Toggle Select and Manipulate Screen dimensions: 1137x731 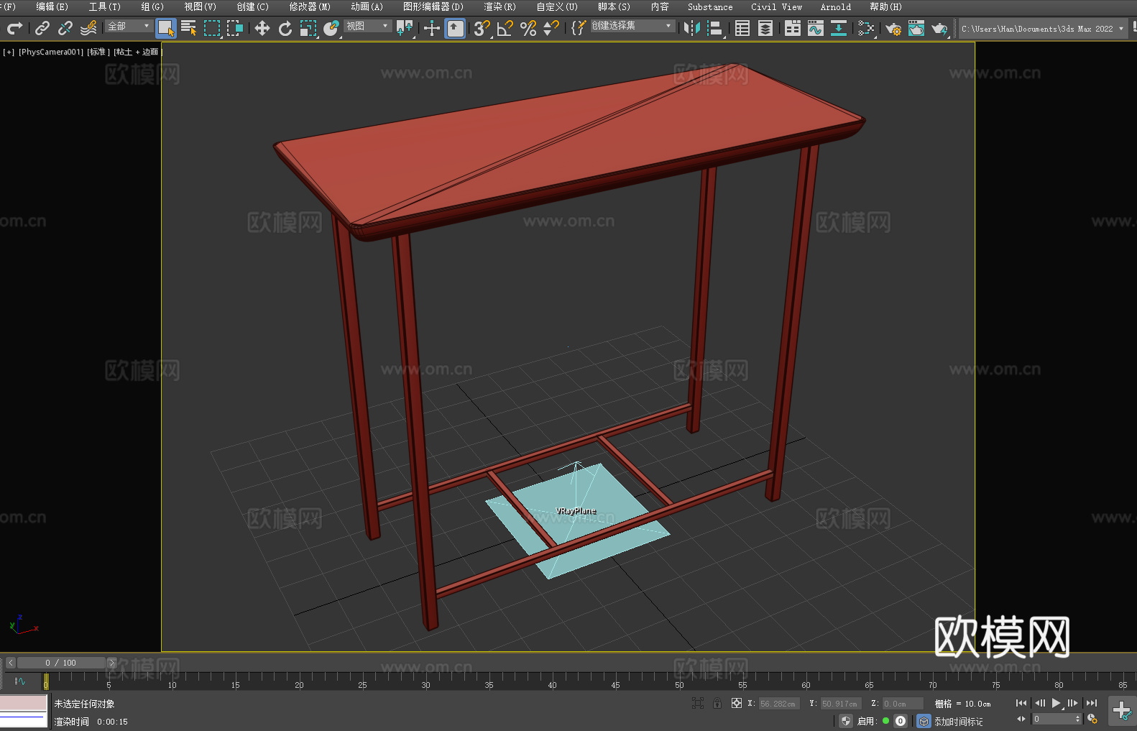[x=432, y=29]
